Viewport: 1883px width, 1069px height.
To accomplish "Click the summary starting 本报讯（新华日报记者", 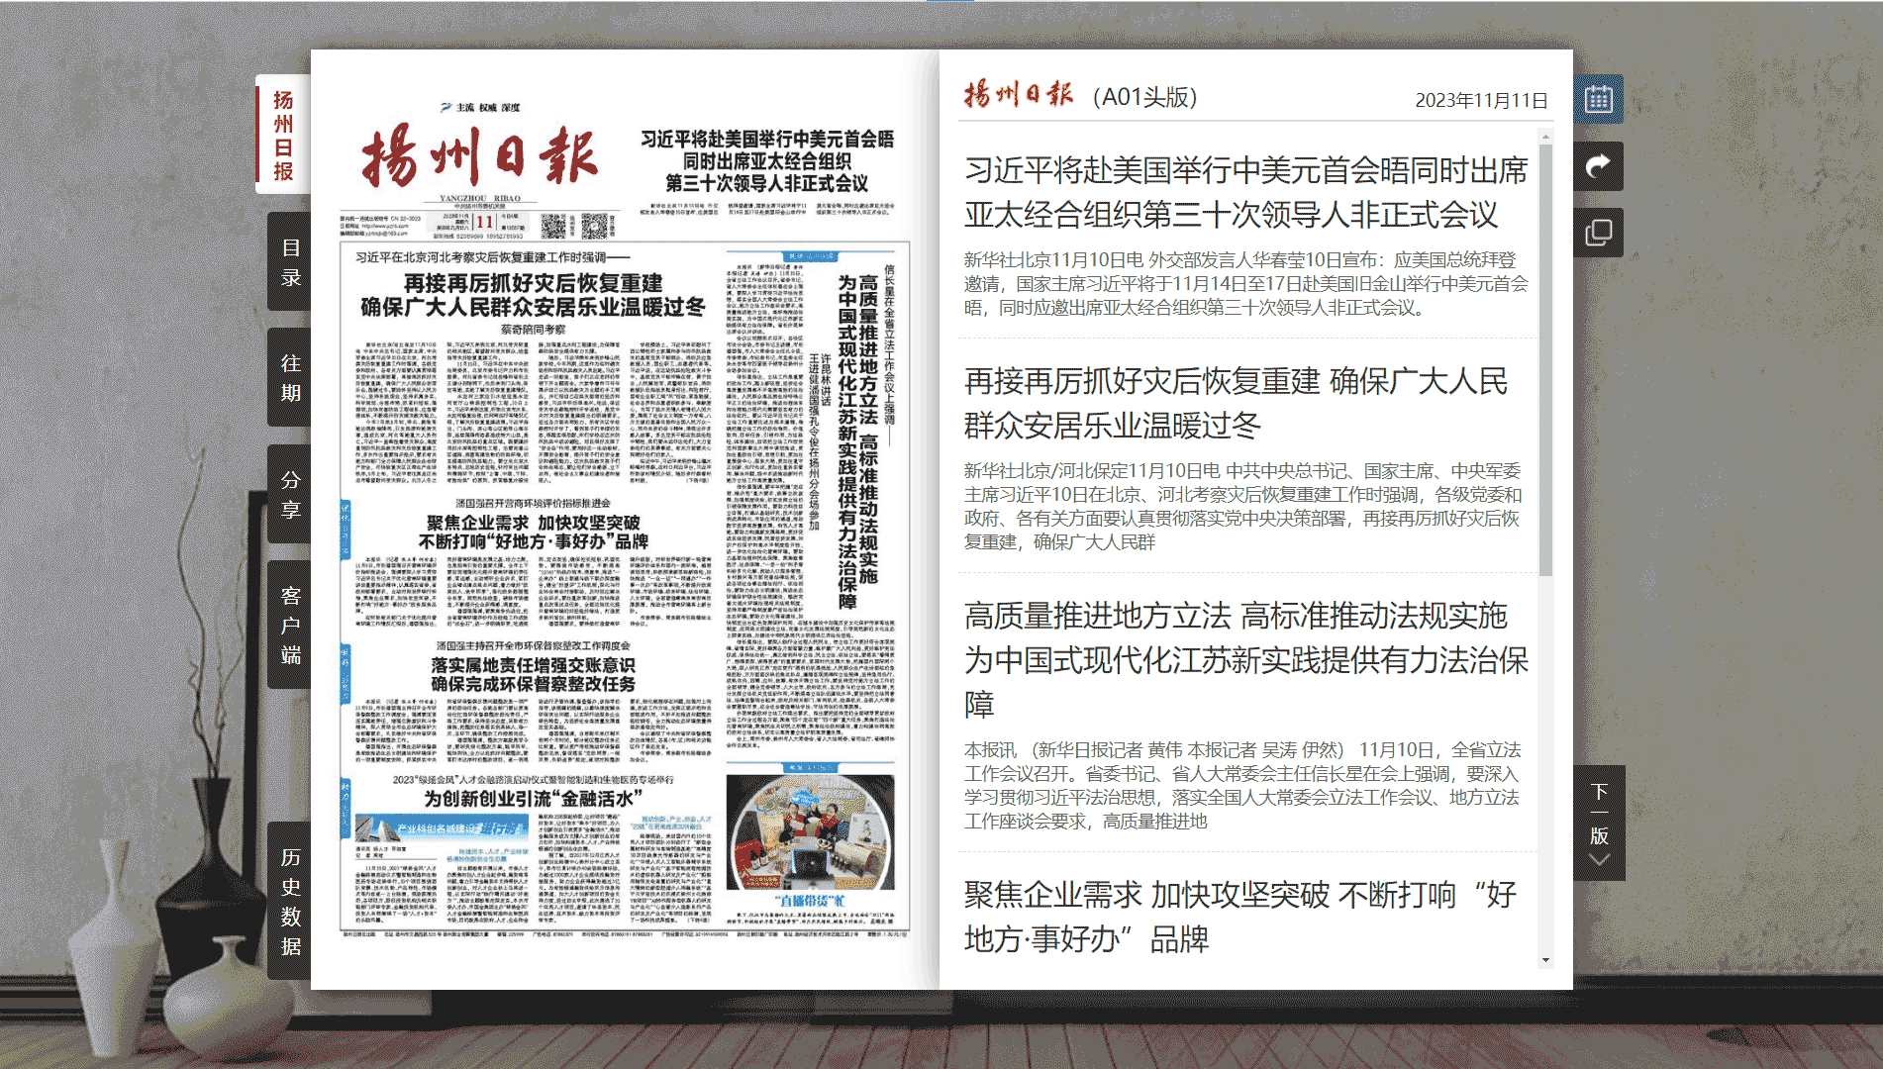I will [1242, 785].
